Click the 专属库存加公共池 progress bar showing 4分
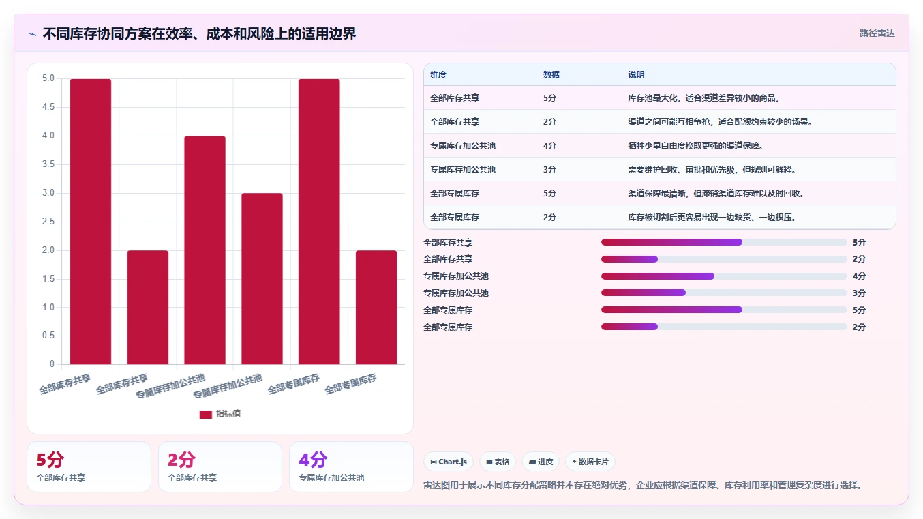This screenshot has width=923, height=519. 724,276
